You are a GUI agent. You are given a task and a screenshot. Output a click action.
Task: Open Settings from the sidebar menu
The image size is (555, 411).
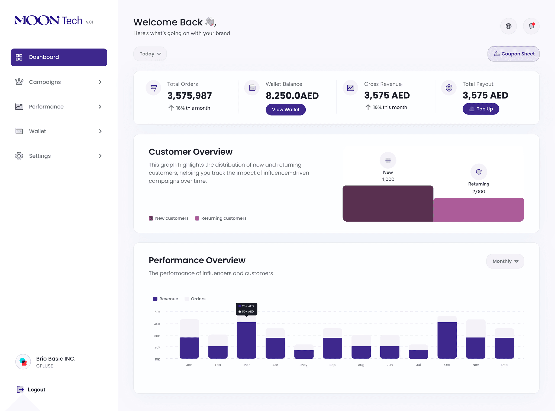[x=40, y=156]
